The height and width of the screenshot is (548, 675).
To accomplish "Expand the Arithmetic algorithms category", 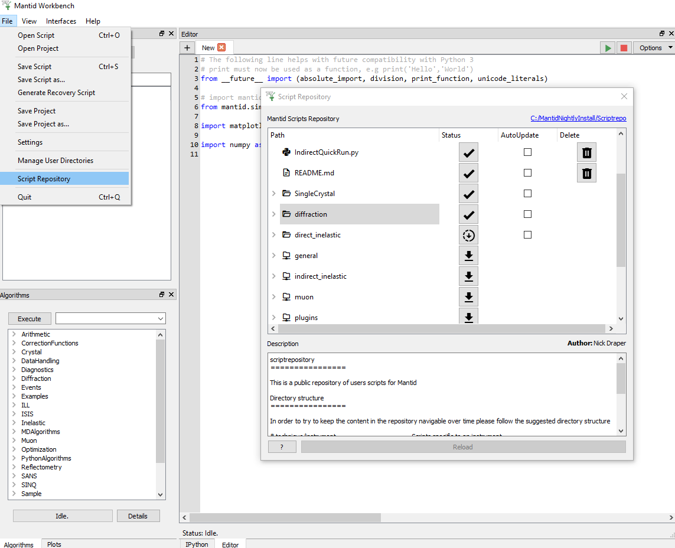I will pos(14,334).
